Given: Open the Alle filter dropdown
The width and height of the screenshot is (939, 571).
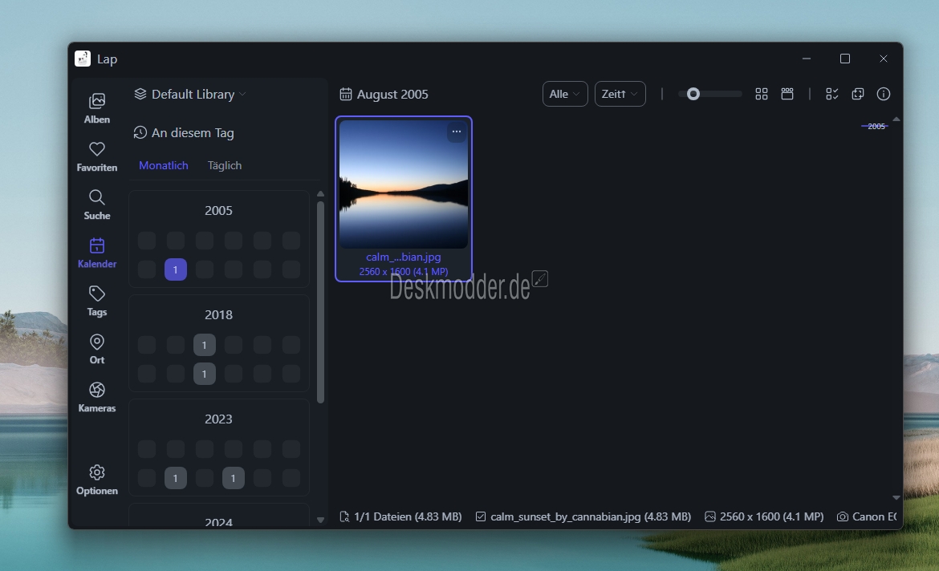Looking at the screenshot, I should tap(565, 94).
